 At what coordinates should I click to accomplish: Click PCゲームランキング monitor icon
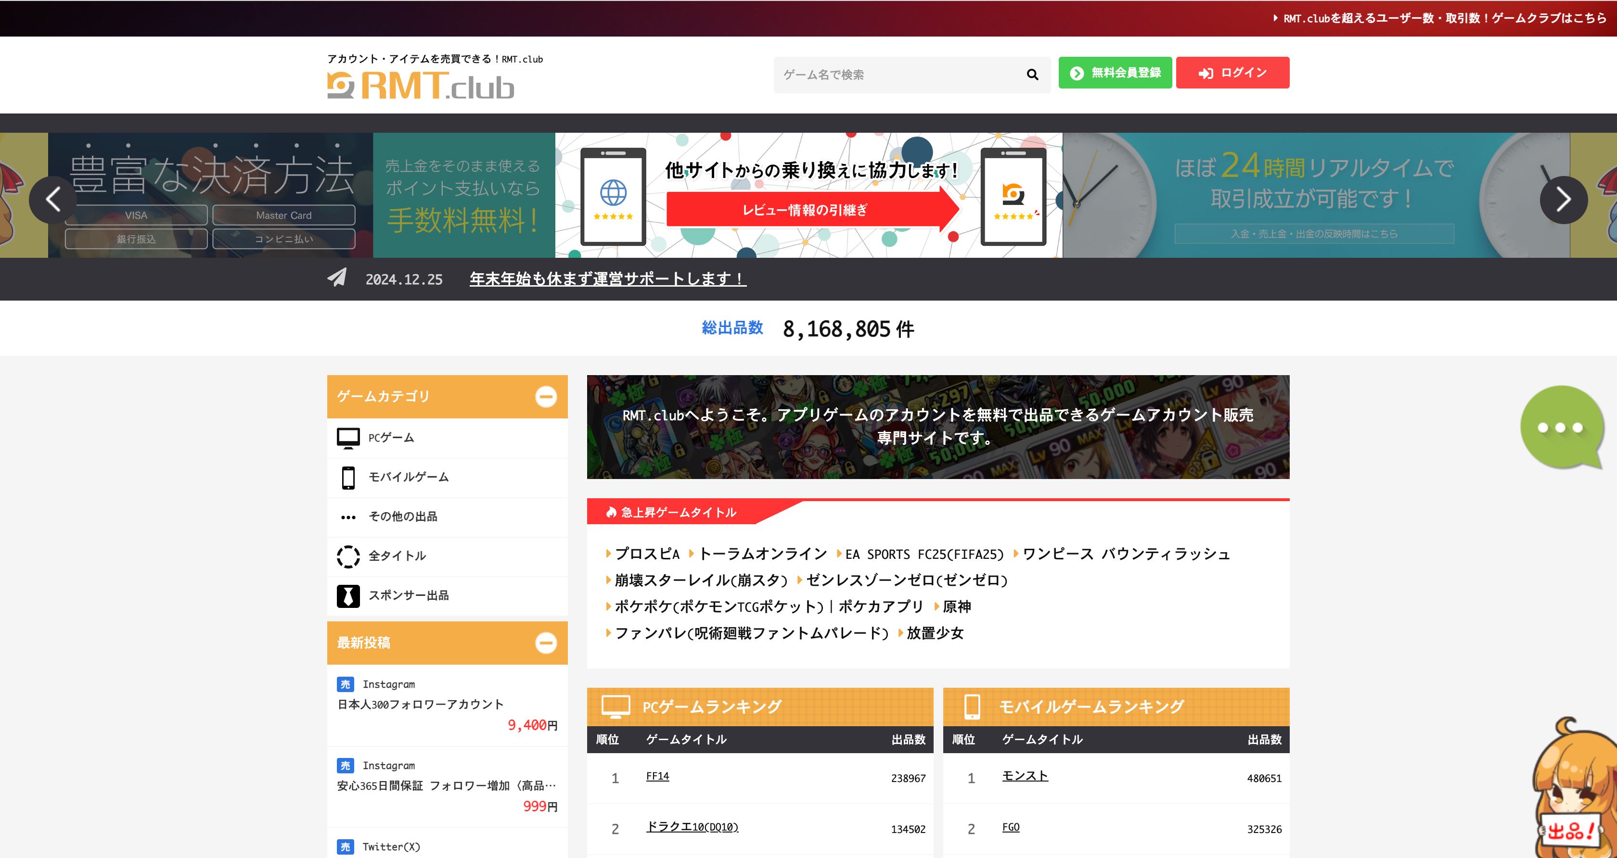615,707
